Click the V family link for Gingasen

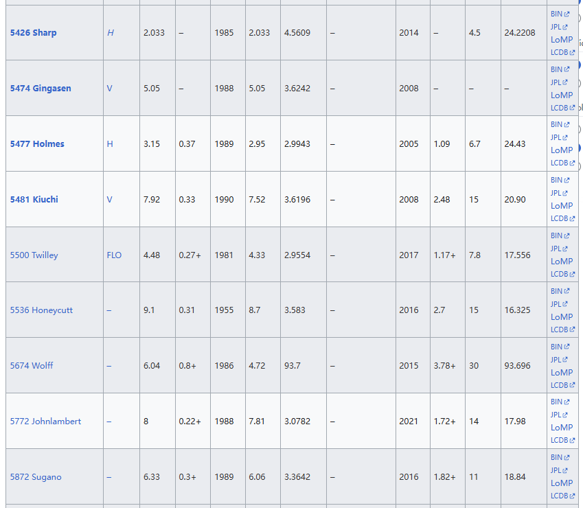109,89
